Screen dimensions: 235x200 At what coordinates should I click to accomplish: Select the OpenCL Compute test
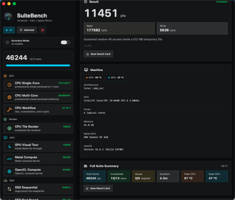click(x=38, y=171)
